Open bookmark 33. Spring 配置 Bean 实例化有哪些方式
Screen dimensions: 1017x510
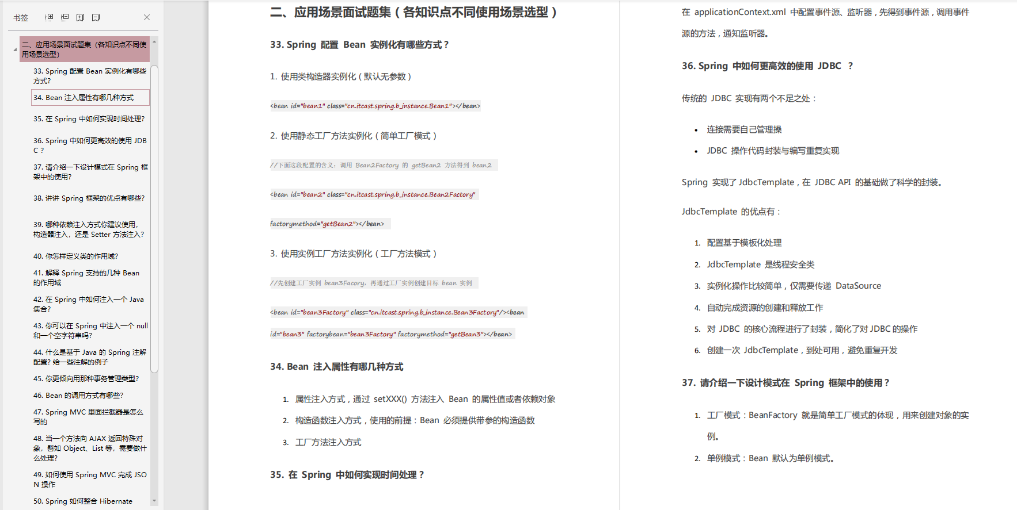coord(90,76)
